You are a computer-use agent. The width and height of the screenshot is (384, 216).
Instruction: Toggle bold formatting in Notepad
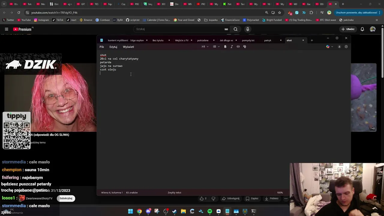225,46
